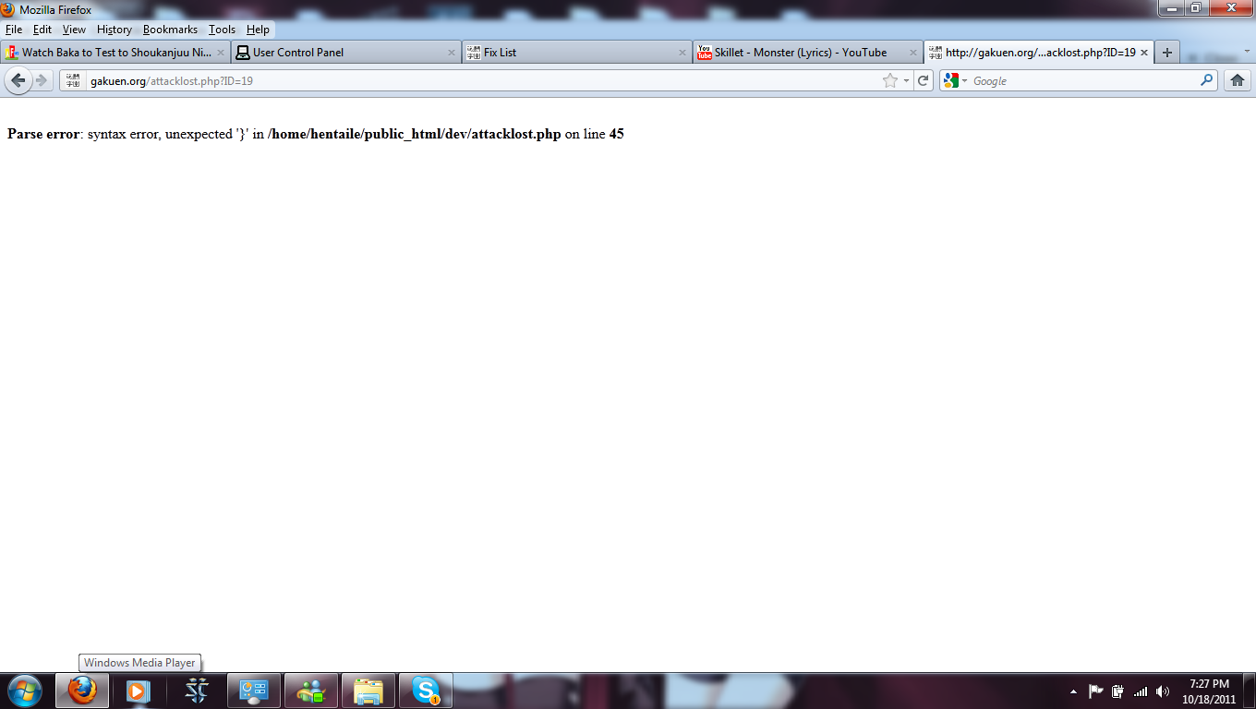Open Skype from the taskbar
Viewport: 1256px width, 709px height.
point(426,691)
